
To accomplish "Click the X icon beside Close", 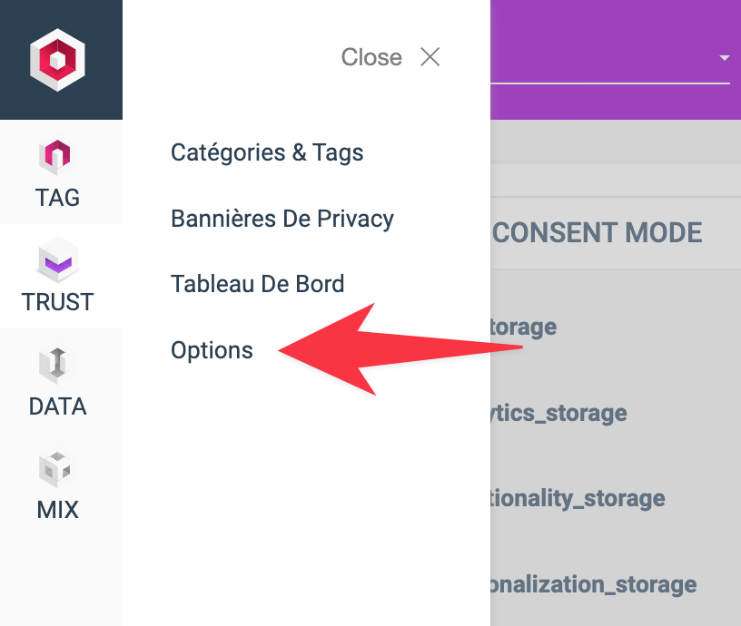I will [430, 57].
